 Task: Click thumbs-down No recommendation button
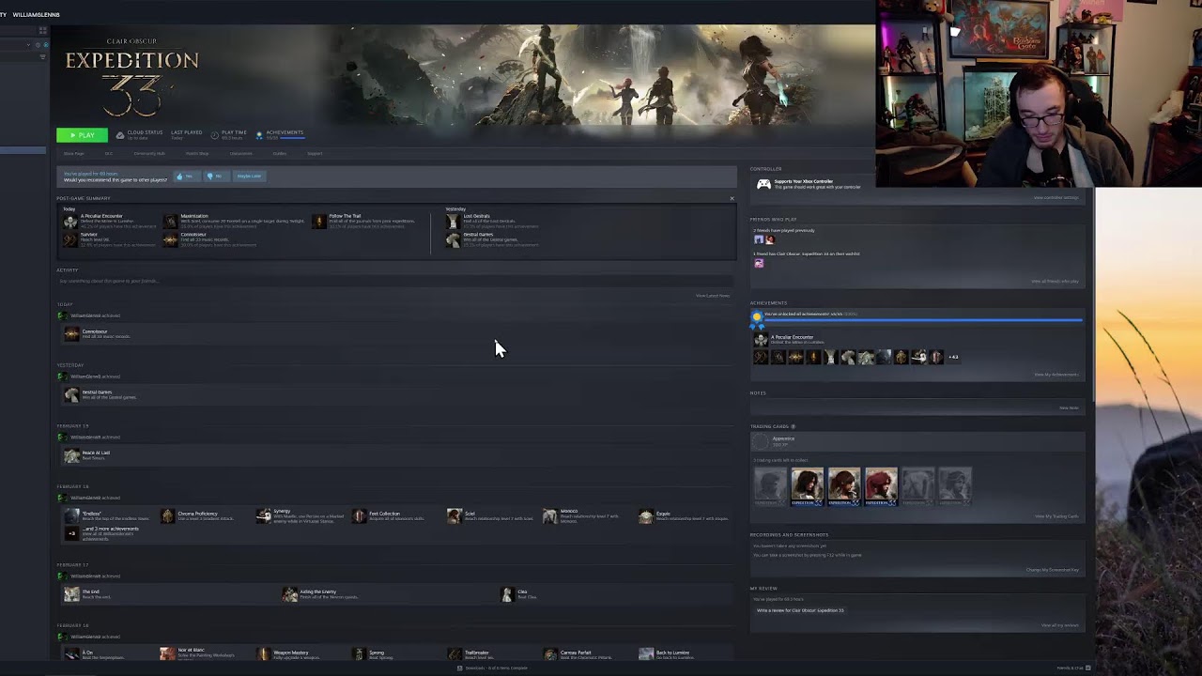click(x=215, y=177)
